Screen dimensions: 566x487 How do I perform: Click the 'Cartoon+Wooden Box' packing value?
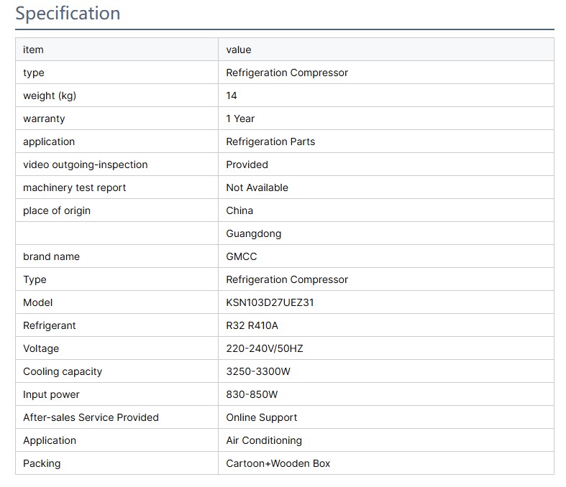pos(278,463)
